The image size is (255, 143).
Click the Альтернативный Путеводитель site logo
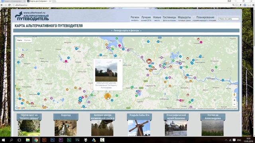pos(32,16)
